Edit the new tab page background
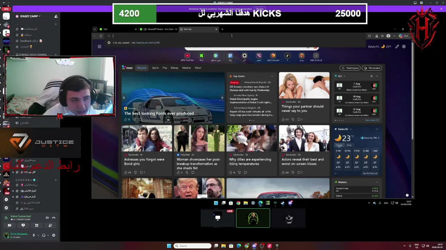The height and width of the screenshot is (250, 446). (397, 47)
